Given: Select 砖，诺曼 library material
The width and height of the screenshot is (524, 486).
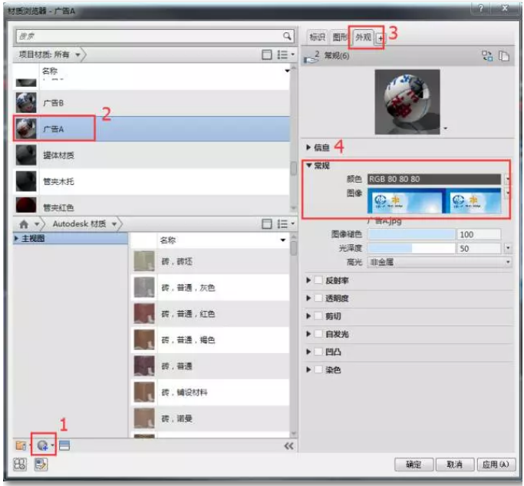Looking at the screenshot, I should pyautogui.click(x=210, y=418).
